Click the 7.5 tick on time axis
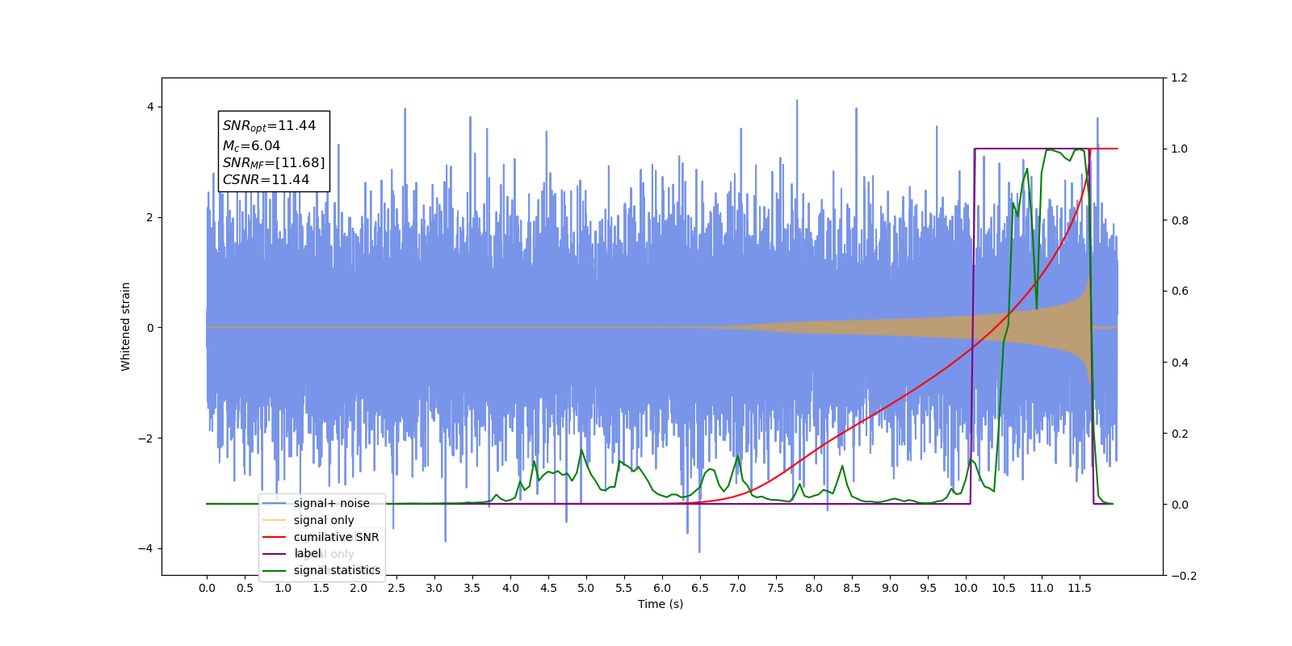1292x646 pixels. coord(776,588)
